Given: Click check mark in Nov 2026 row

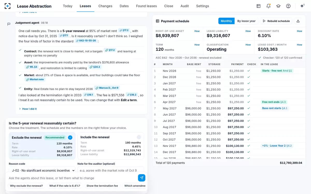Looking at the screenshot, I should point(249,71).
